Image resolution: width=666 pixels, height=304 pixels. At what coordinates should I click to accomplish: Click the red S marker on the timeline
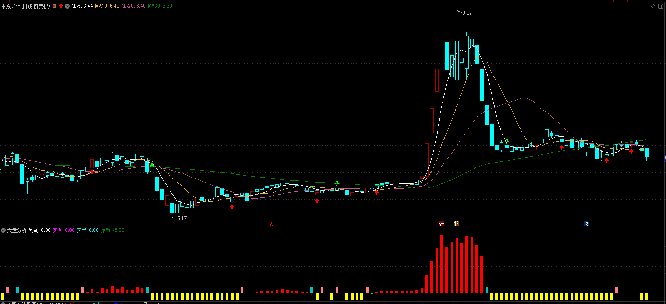(x=271, y=224)
